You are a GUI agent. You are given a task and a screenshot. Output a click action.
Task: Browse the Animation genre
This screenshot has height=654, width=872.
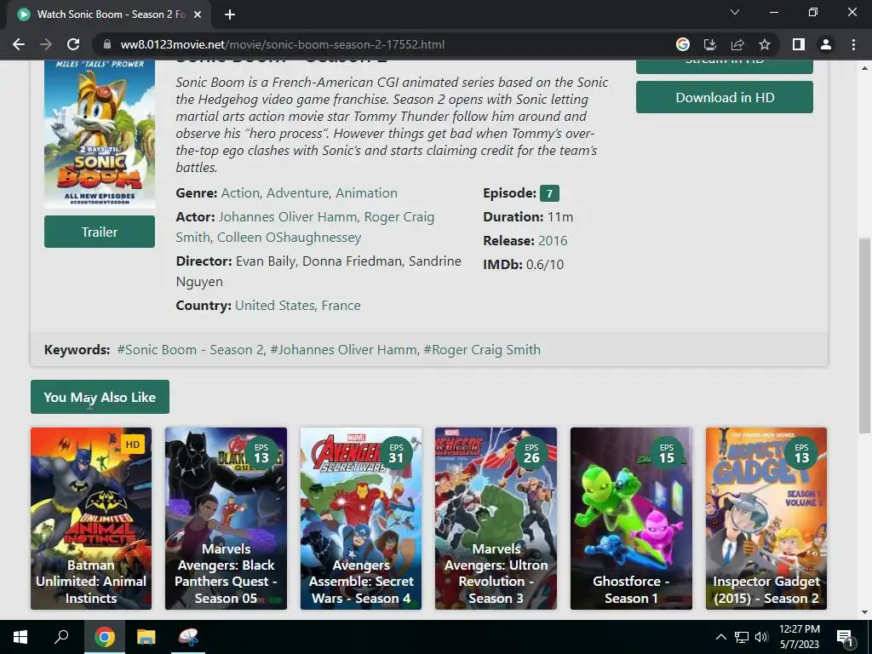(x=366, y=193)
